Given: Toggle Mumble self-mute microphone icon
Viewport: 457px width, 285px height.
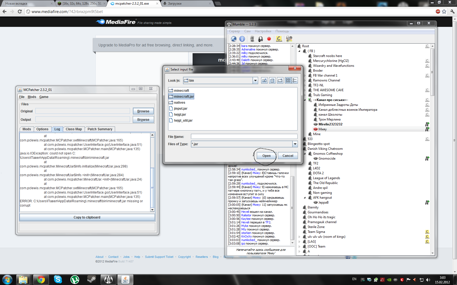Looking at the screenshot, I should (x=252, y=39).
